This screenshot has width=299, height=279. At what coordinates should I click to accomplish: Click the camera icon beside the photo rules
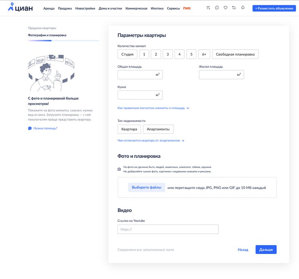(119, 169)
